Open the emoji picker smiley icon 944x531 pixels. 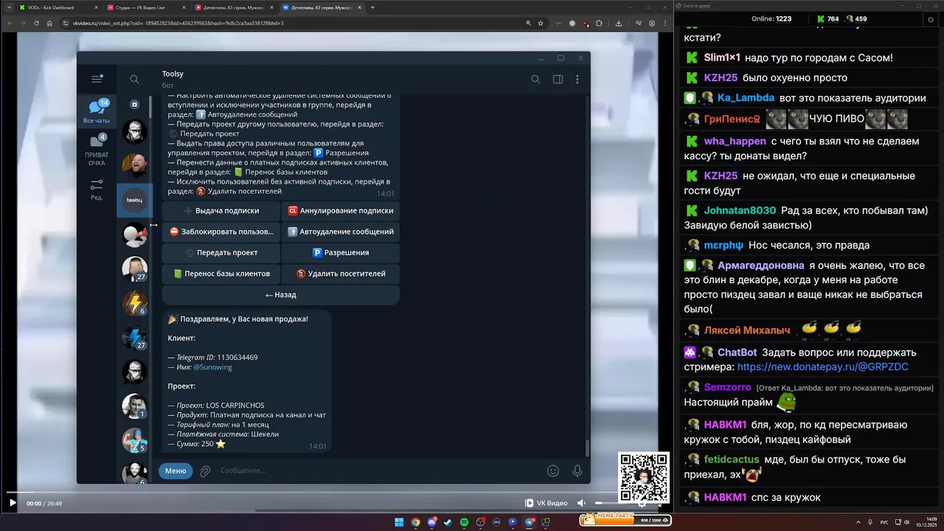point(553,471)
